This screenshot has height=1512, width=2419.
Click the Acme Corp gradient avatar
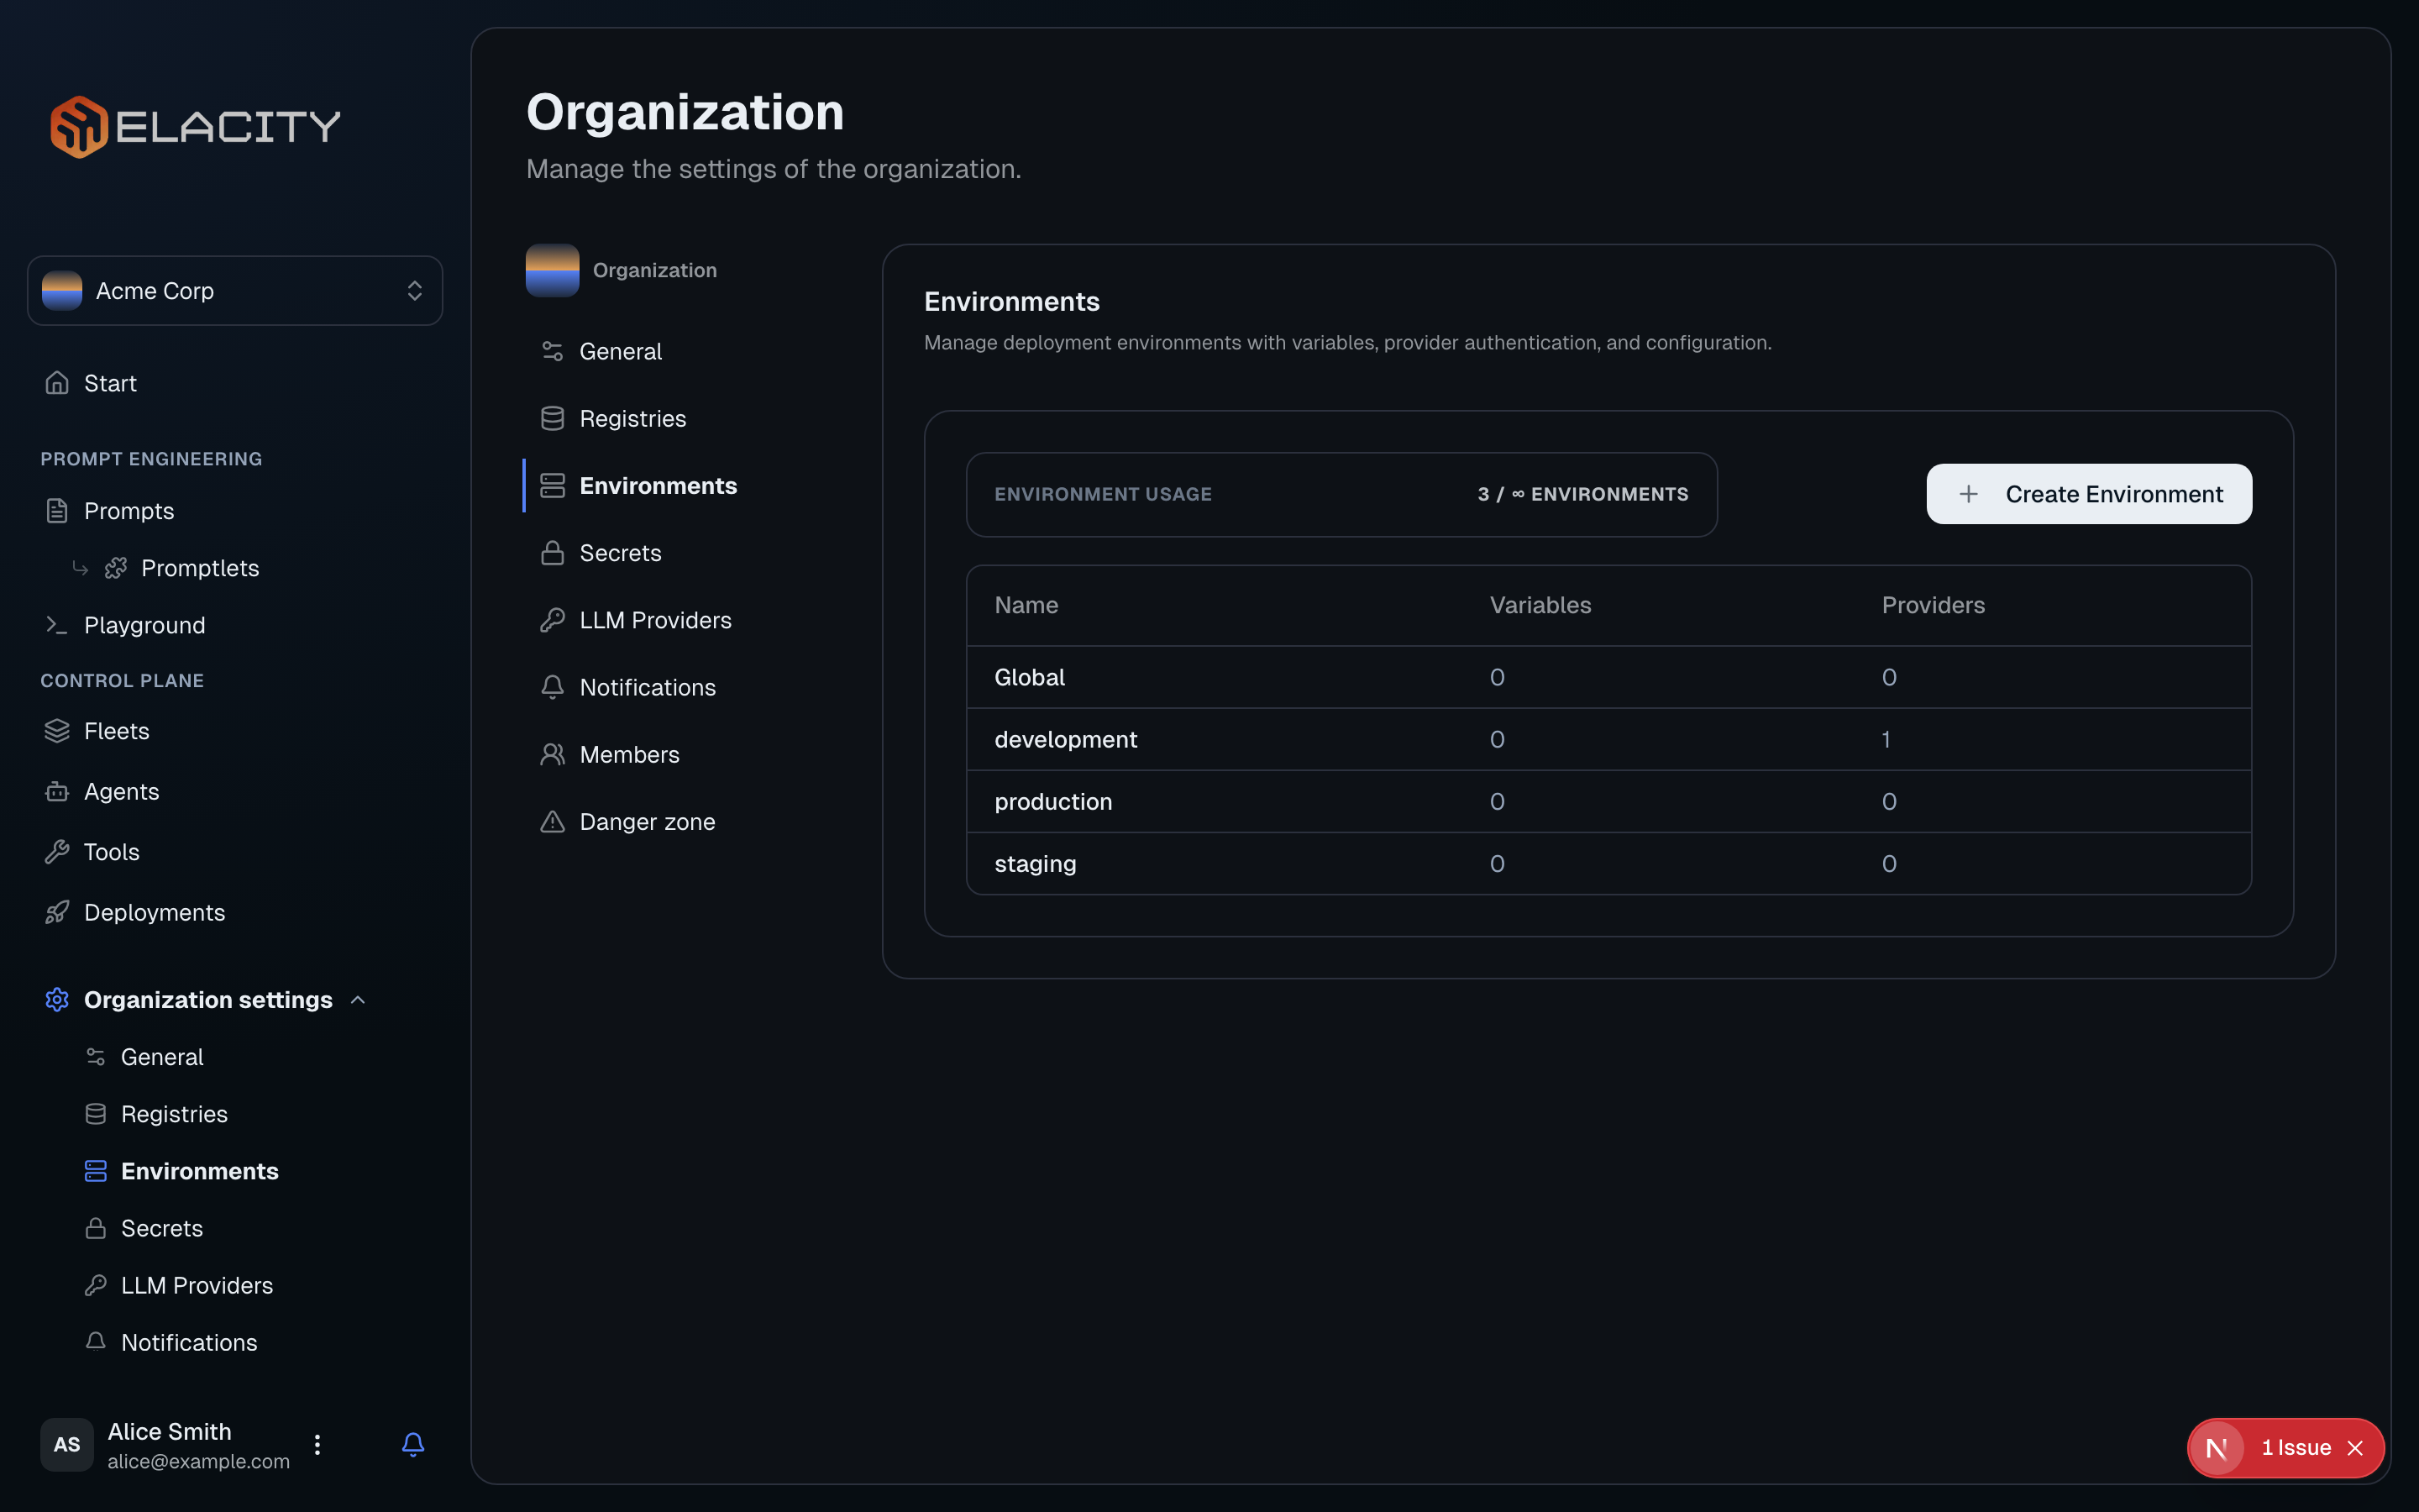click(62, 290)
